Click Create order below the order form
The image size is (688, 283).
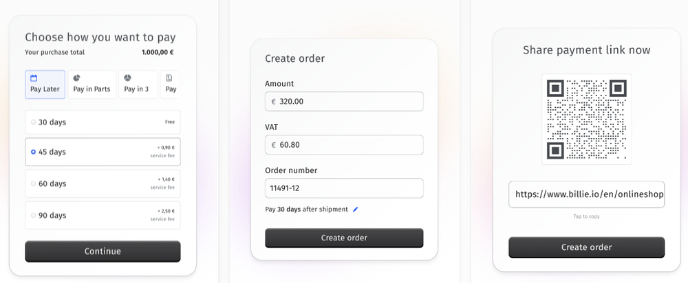click(x=344, y=238)
